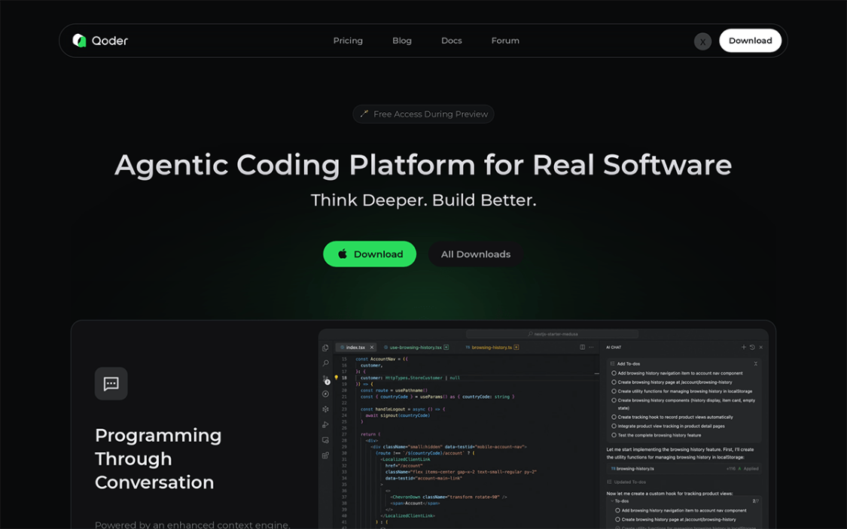Open the AI Chat history icon
This screenshot has height=529, width=847.
[x=752, y=347]
